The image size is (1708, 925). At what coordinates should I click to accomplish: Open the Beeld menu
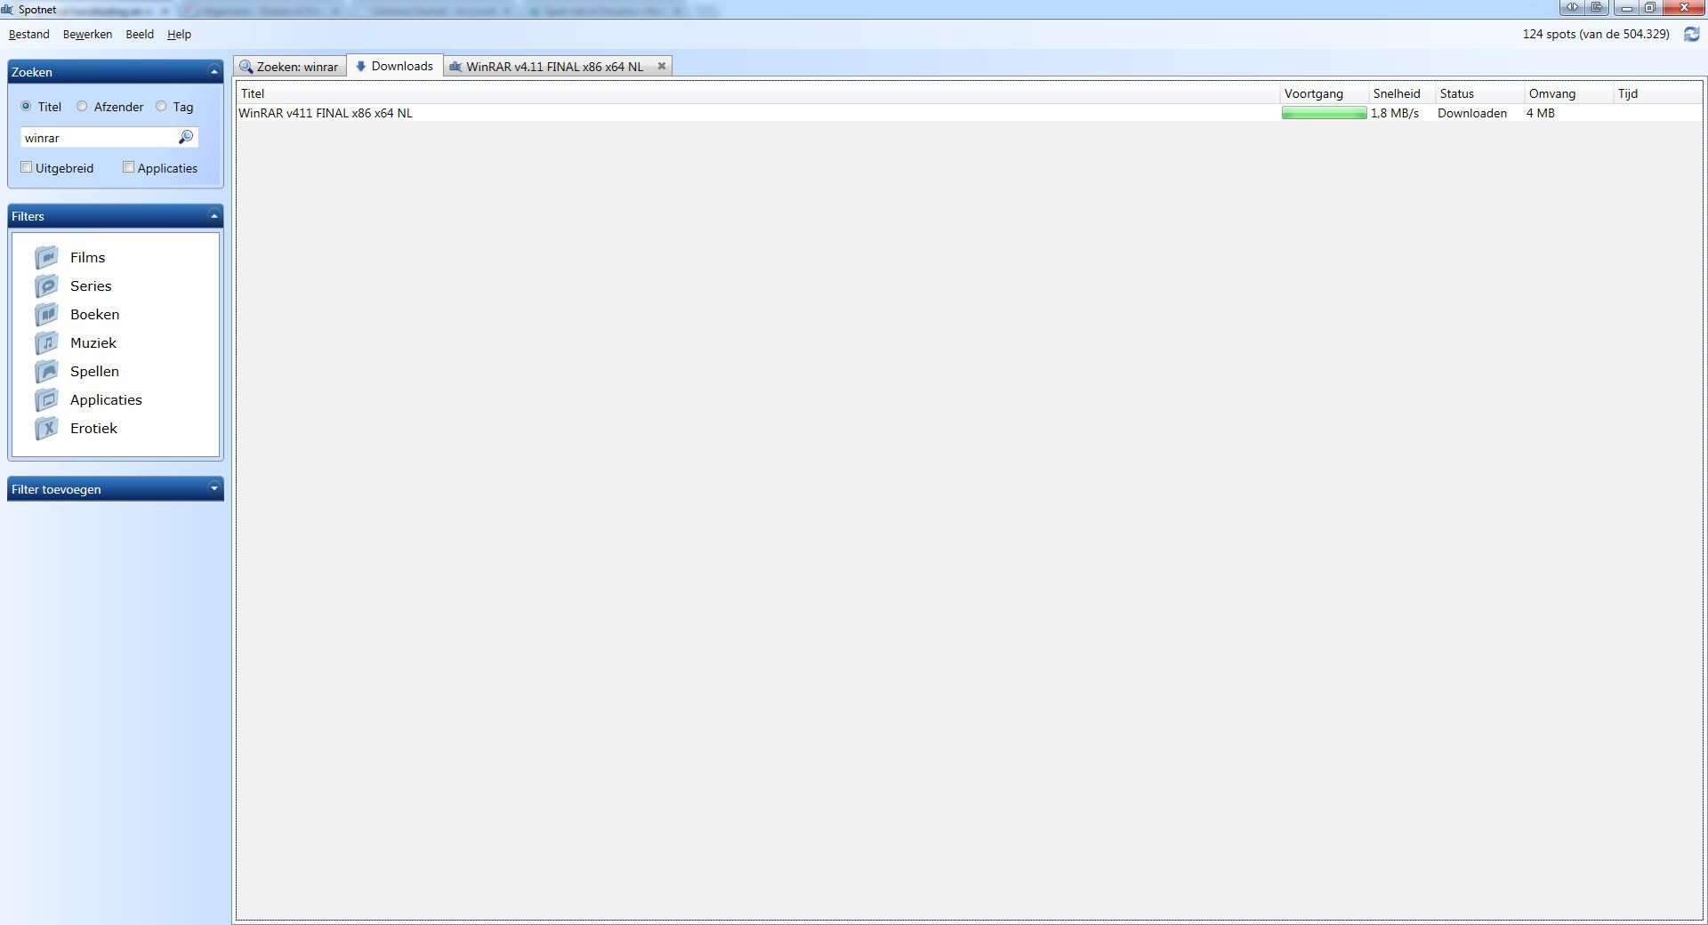point(140,34)
